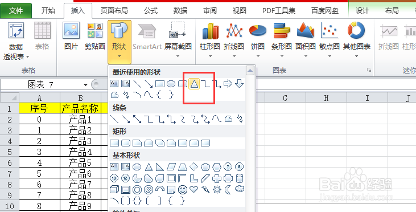This screenshot has height=212, width=416.
Task: Choose the hexagon shape
Action: (x=217, y=167)
